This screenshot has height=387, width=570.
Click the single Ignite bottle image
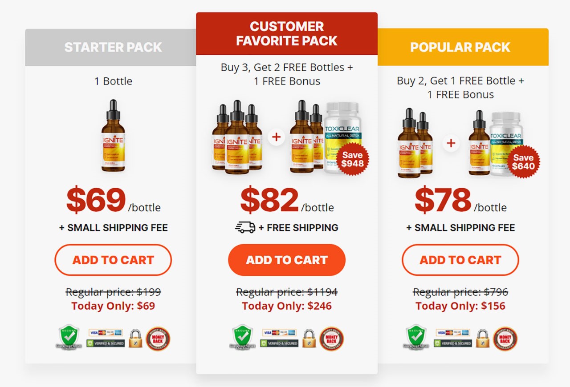point(113,138)
